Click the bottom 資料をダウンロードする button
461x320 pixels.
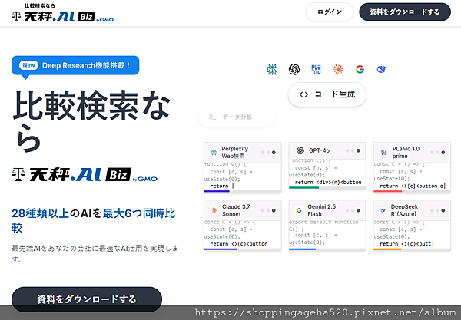tap(87, 299)
